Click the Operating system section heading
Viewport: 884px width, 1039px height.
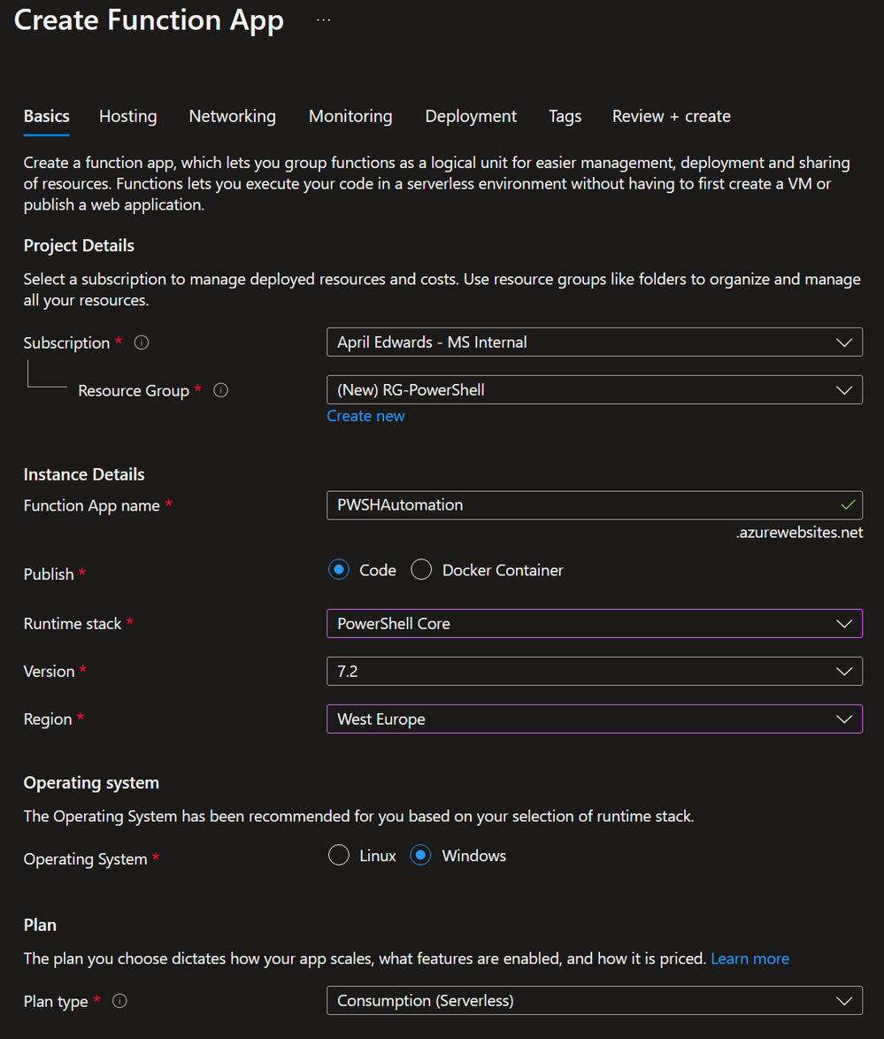tap(91, 782)
